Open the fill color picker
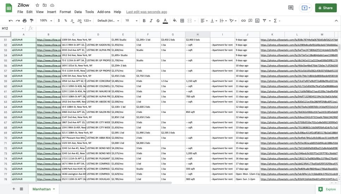341x194 pixels. pyautogui.click(x=174, y=21)
